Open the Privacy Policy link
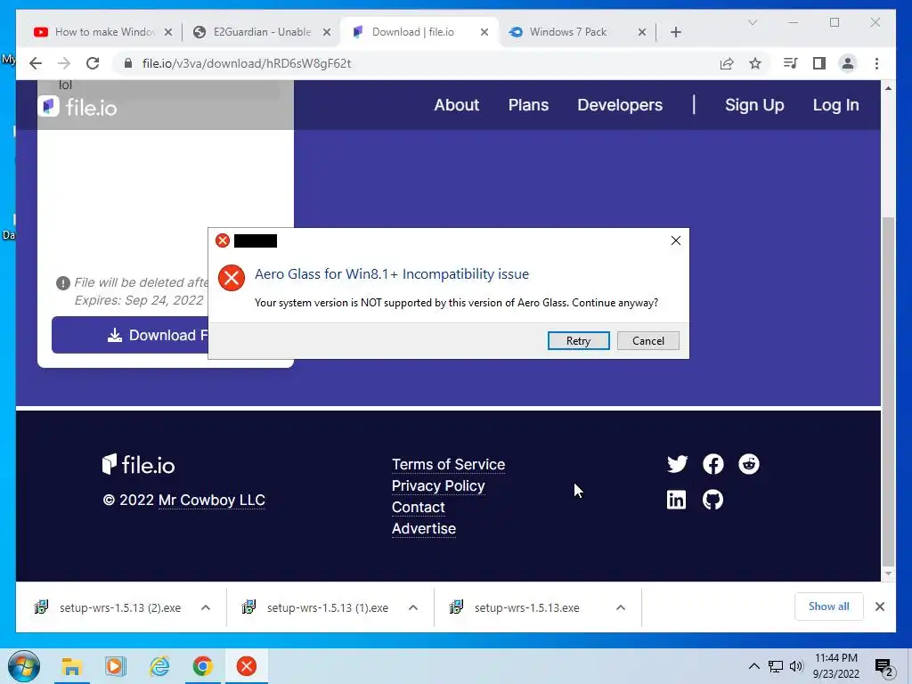The height and width of the screenshot is (684, 912). tap(438, 485)
